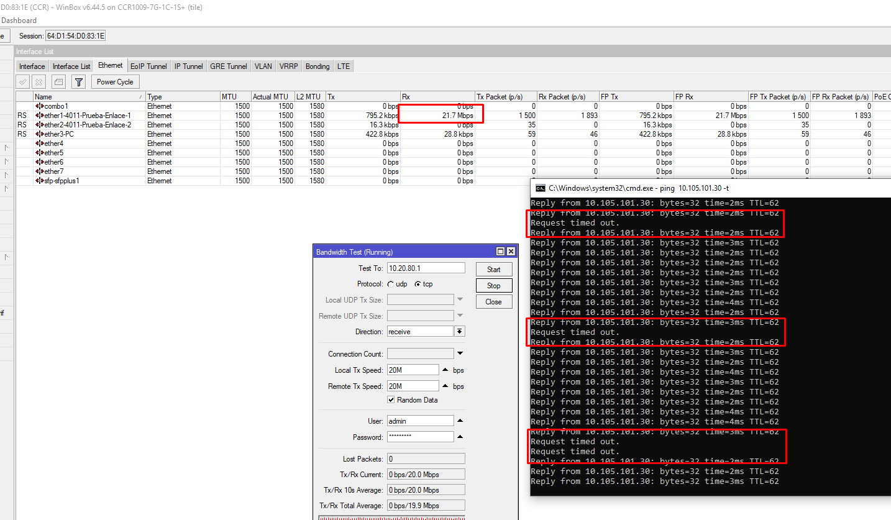Screen dimensions: 891x520
Task: Collapse the Password field arrow
Action: (460, 437)
